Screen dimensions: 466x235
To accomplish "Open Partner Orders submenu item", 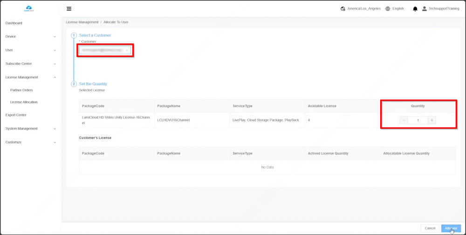I will pos(21,90).
